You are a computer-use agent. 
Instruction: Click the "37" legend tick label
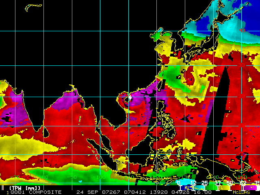click(217, 183)
